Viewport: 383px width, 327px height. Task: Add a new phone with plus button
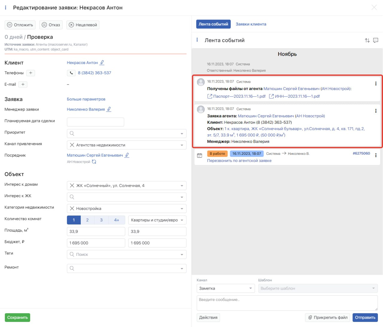pos(31,73)
